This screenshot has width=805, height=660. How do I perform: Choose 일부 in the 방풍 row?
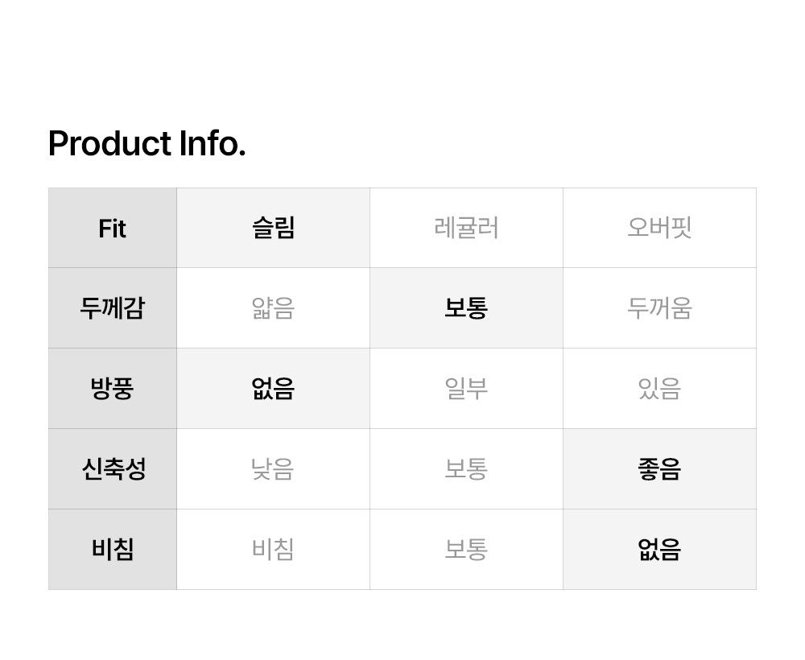(x=466, y=389)
